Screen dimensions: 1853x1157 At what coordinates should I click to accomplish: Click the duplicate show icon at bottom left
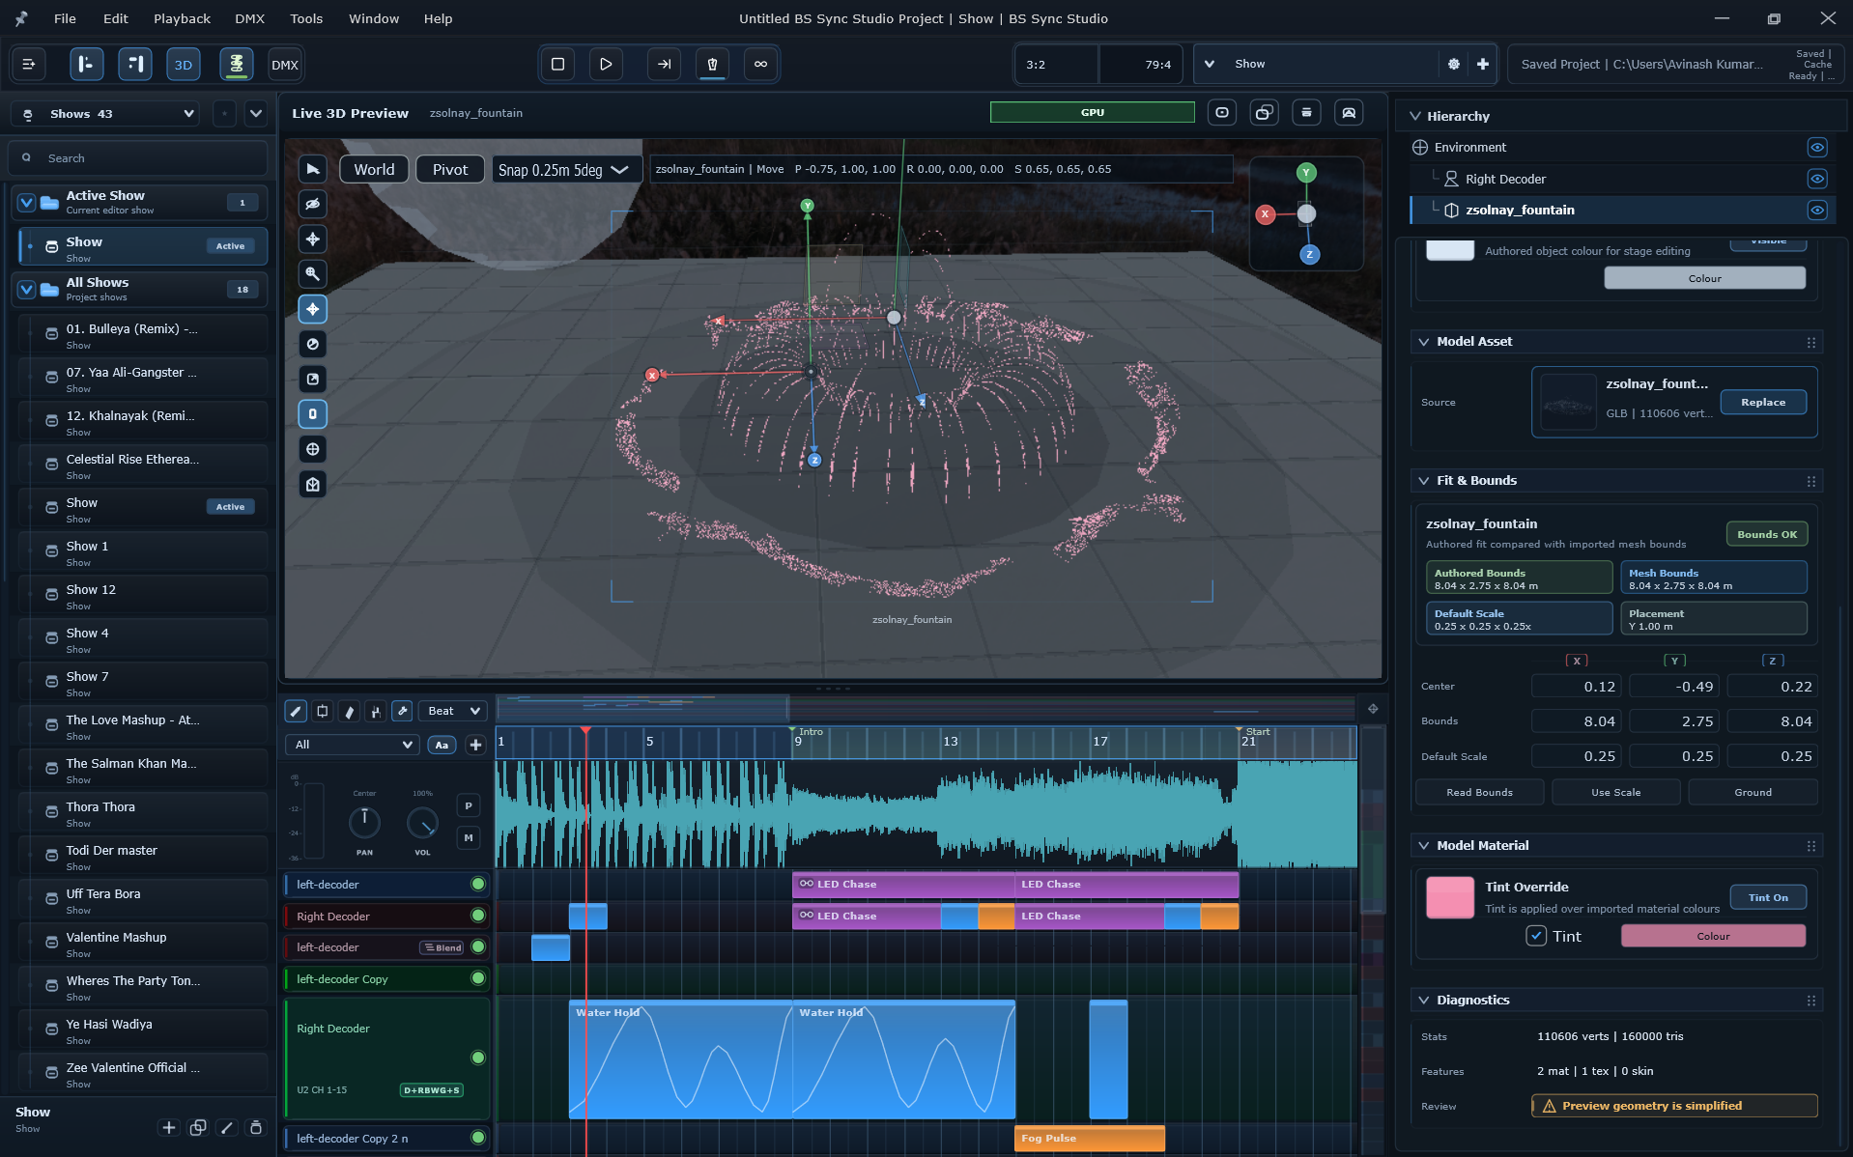(198, 1127)
